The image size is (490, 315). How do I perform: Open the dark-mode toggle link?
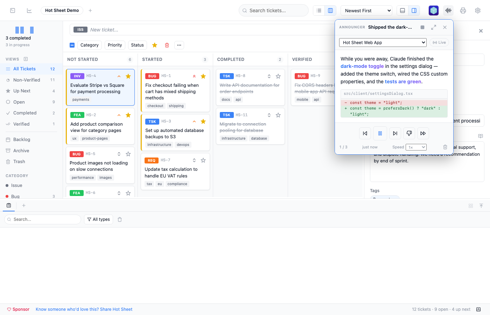362,66
